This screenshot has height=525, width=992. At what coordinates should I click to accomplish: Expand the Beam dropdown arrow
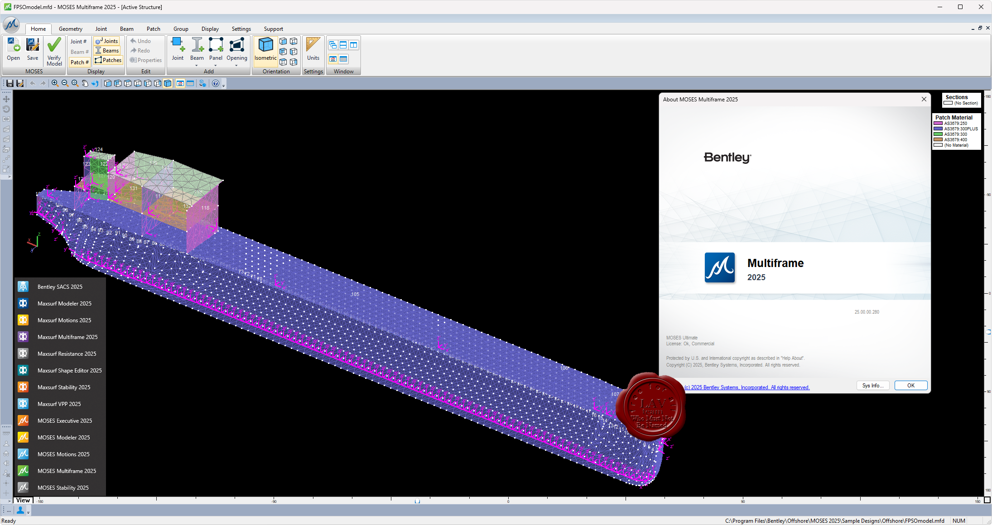tap(197, 65)
